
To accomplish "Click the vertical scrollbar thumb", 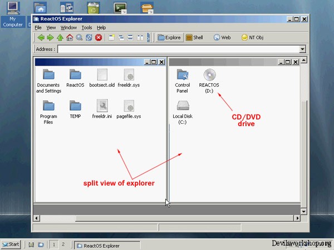I will 304,153.
